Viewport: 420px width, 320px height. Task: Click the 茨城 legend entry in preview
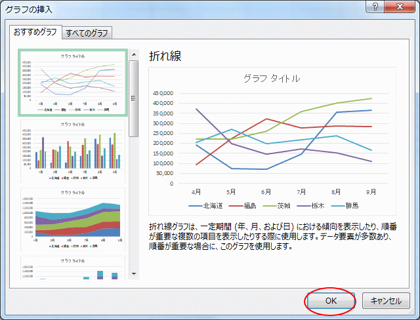pyautogui.click(x=277, y=206)
